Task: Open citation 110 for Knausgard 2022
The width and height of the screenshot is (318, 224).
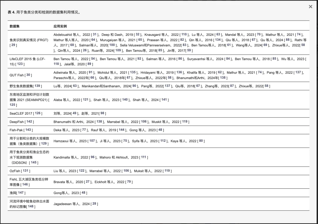Action: click(x=184, y=34)
